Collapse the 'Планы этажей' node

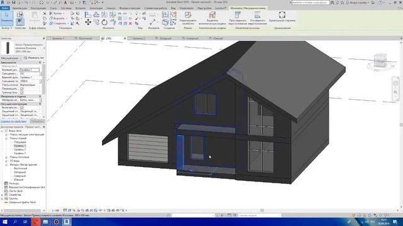(6, 138)
